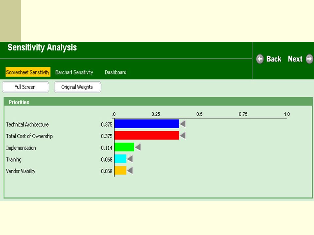Viewport: 314px width, 235px height.
Task: Restore weights with Original Weights button
Action: [x=78, y=87]
